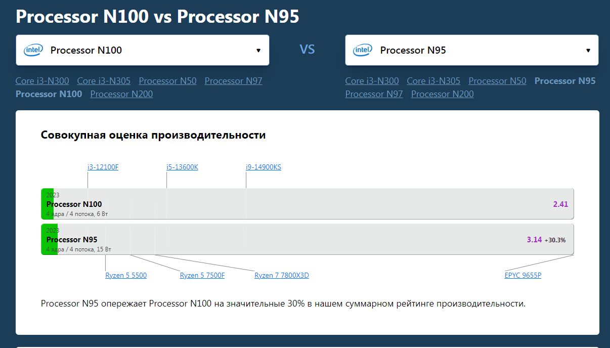The image size is (610, 348).
Task: Follow the i9-14900KS chart reference link
Action: click(x=264, y=167)
